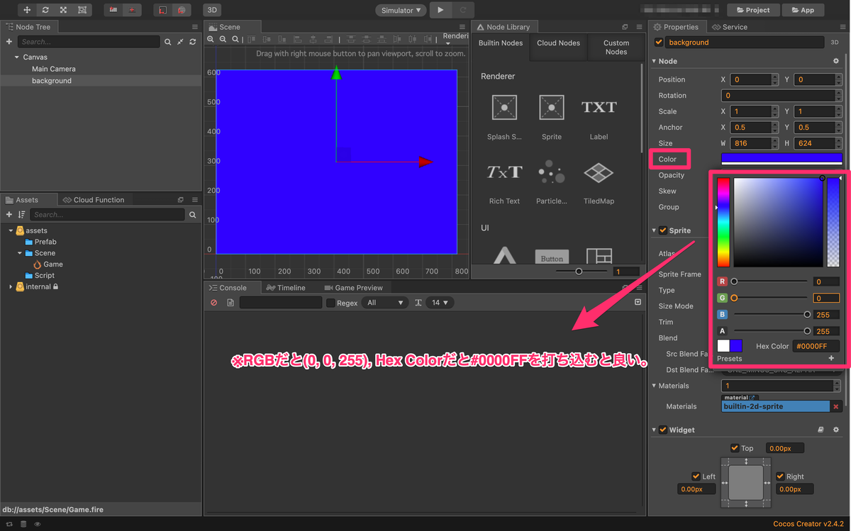Click the Assets search magnifier icon
Image resolution: width=851 pixels, height=531 pixels.
click(192, 215)
